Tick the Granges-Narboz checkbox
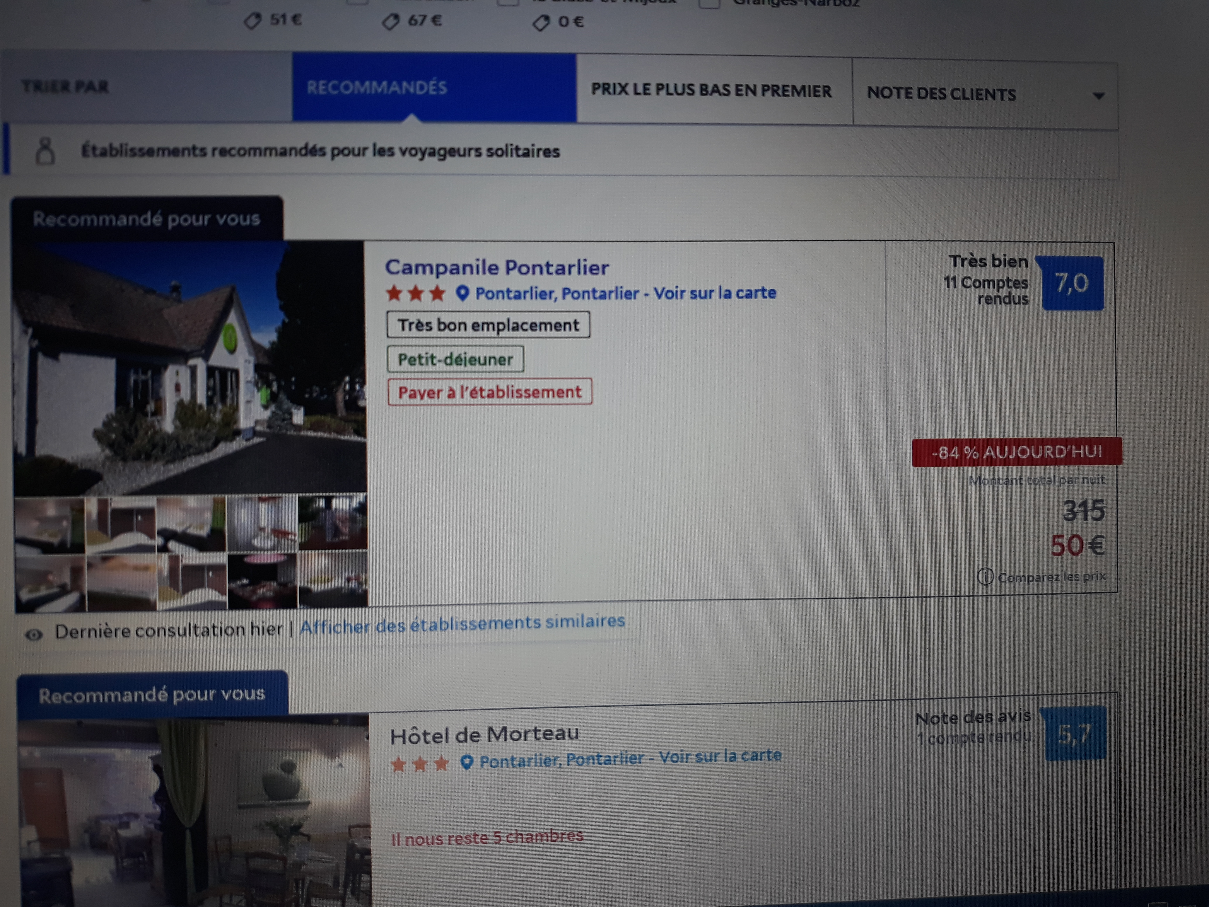The width and height of the screenshot is (1209, 907). pos(709,3)
